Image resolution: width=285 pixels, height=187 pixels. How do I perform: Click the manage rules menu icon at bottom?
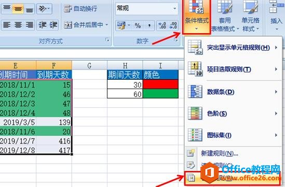191,178
